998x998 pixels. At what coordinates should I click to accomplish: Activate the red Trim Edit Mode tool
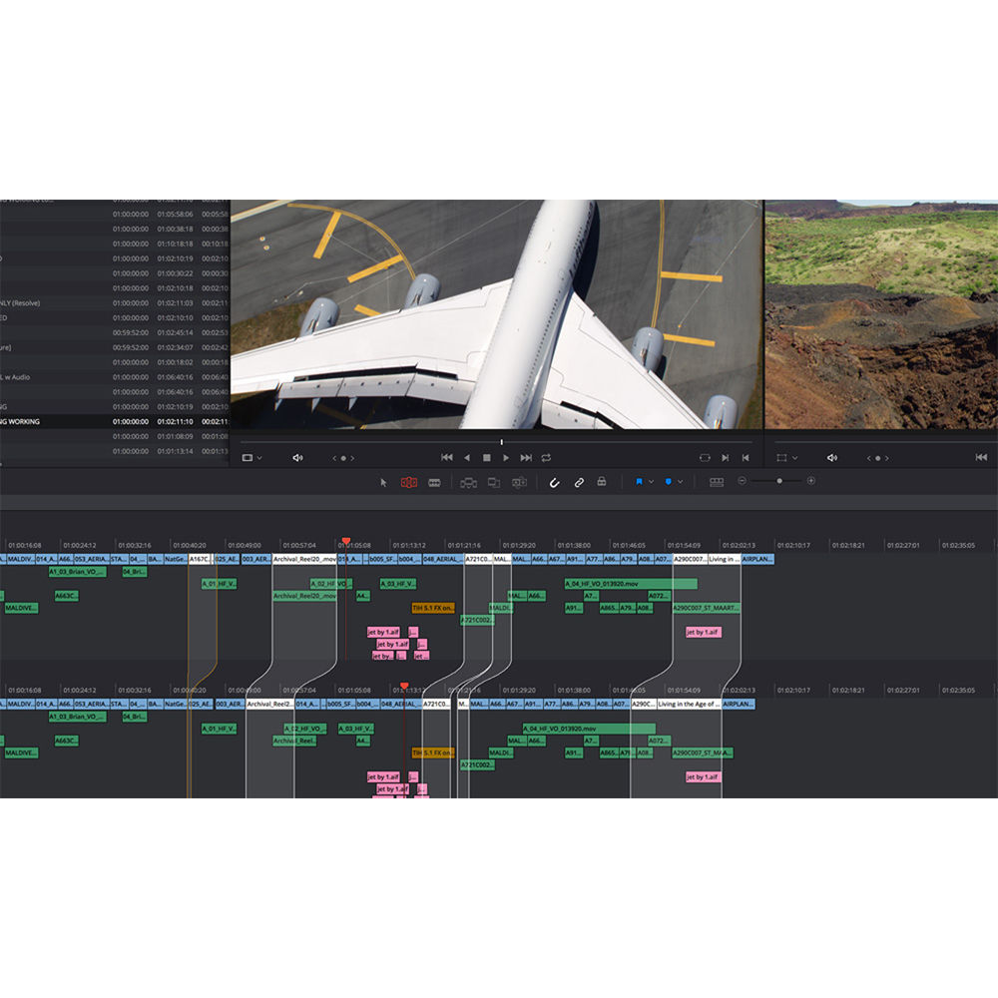point(408,482)
